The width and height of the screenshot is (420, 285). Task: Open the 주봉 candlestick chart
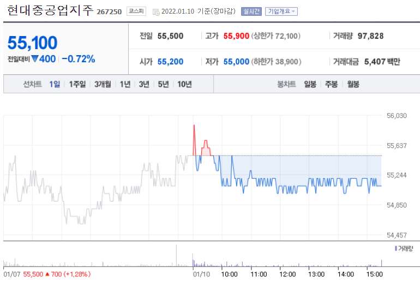click(x=331, y=84)
